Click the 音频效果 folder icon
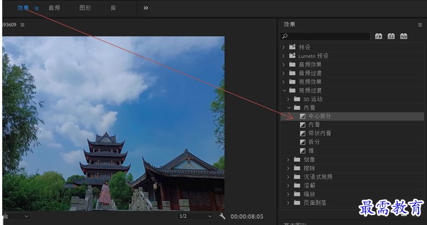427x225 pixels. click(292, 64)
